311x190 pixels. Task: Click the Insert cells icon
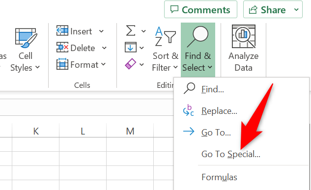pyautogui.click(x=62, y=31)
